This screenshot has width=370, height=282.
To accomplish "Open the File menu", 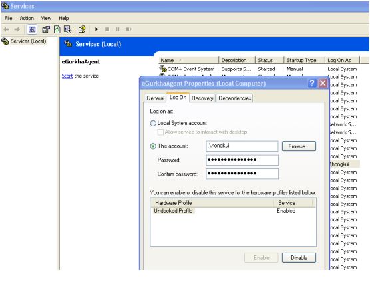I will click(8, 18).
